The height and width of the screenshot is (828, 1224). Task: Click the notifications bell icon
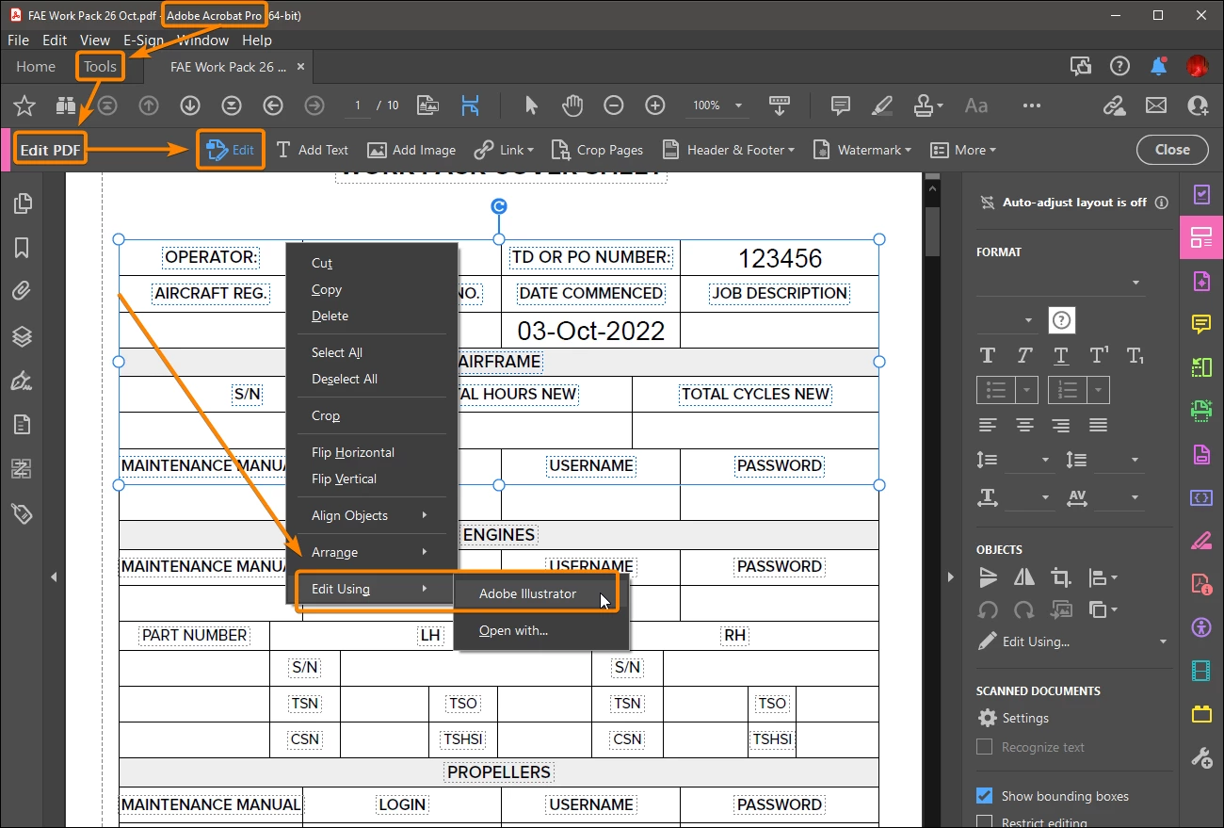(1159, 66)
